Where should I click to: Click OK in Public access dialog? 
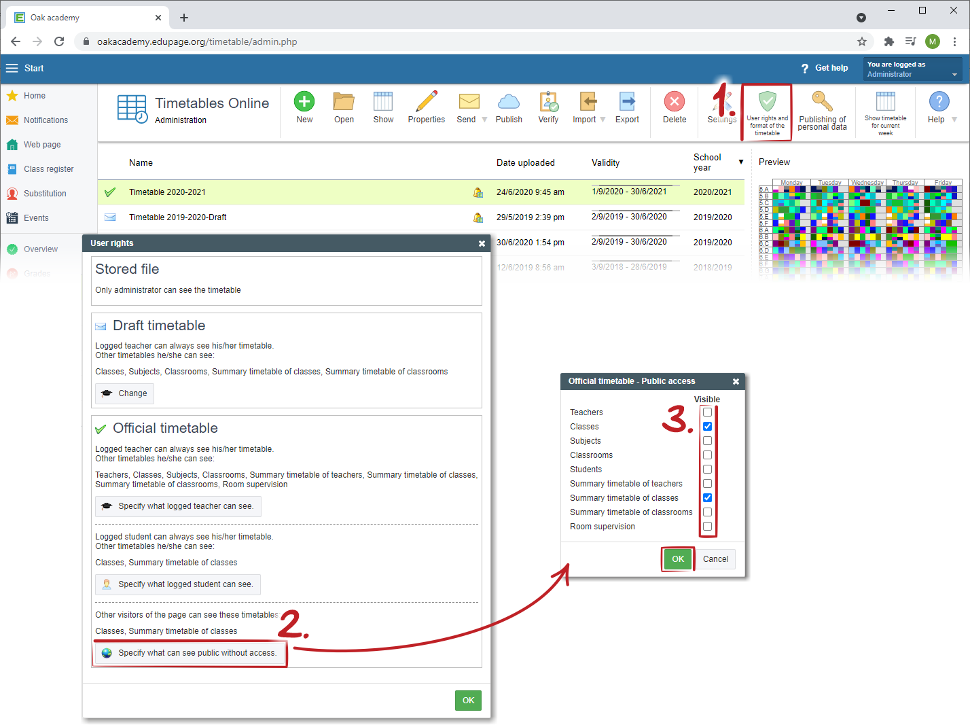coord(678,559)
